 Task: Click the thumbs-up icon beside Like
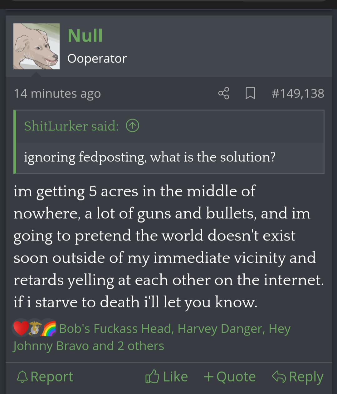pos(152,376)
